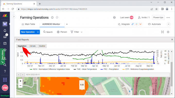
Task: Open view settings gear
Action: pos(168,32)
